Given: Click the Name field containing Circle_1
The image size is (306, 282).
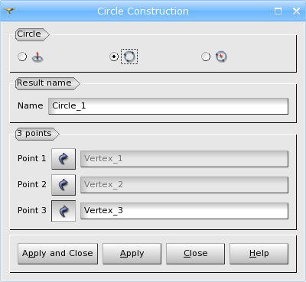Looking at the screenshot, I should 168,106.
